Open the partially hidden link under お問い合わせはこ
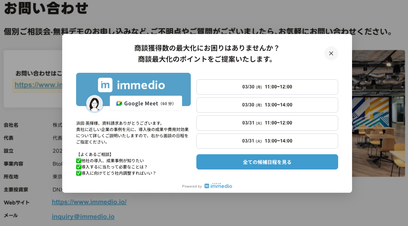408x226 pixels. coord(38,85)
